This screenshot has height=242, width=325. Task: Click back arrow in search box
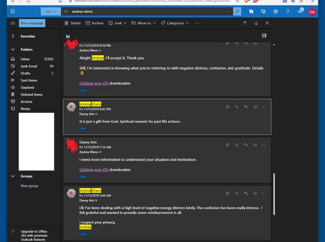pyautogui.click(x=67, y=11)
